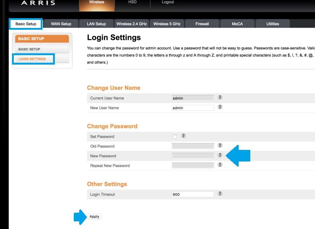The height and width of the screenshot is (229, 315).
Task: Switch to the Wireless 2.4 GHz tab
Action: point(132,24)
